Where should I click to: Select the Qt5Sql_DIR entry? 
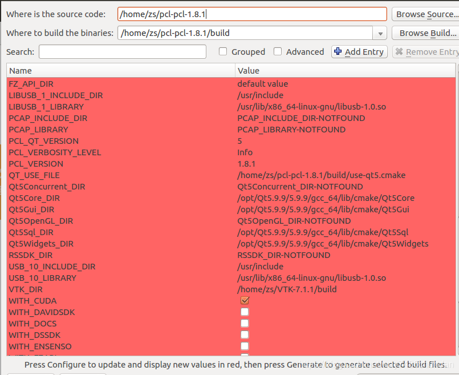point(31,232)
